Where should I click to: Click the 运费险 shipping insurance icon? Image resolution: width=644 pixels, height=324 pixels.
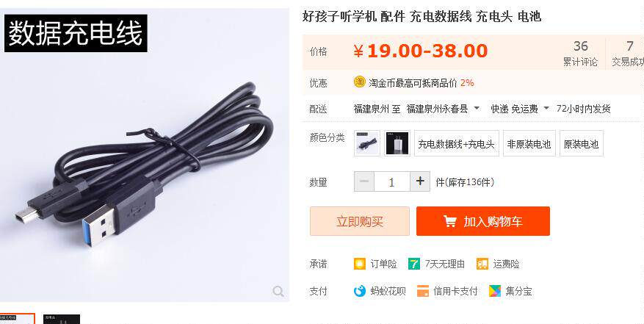click(x=482, y=264)
